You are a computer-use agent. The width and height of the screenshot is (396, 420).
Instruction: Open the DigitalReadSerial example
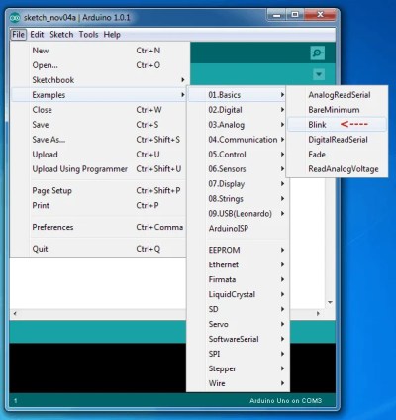pyautogui.click(x=337, y=140)
